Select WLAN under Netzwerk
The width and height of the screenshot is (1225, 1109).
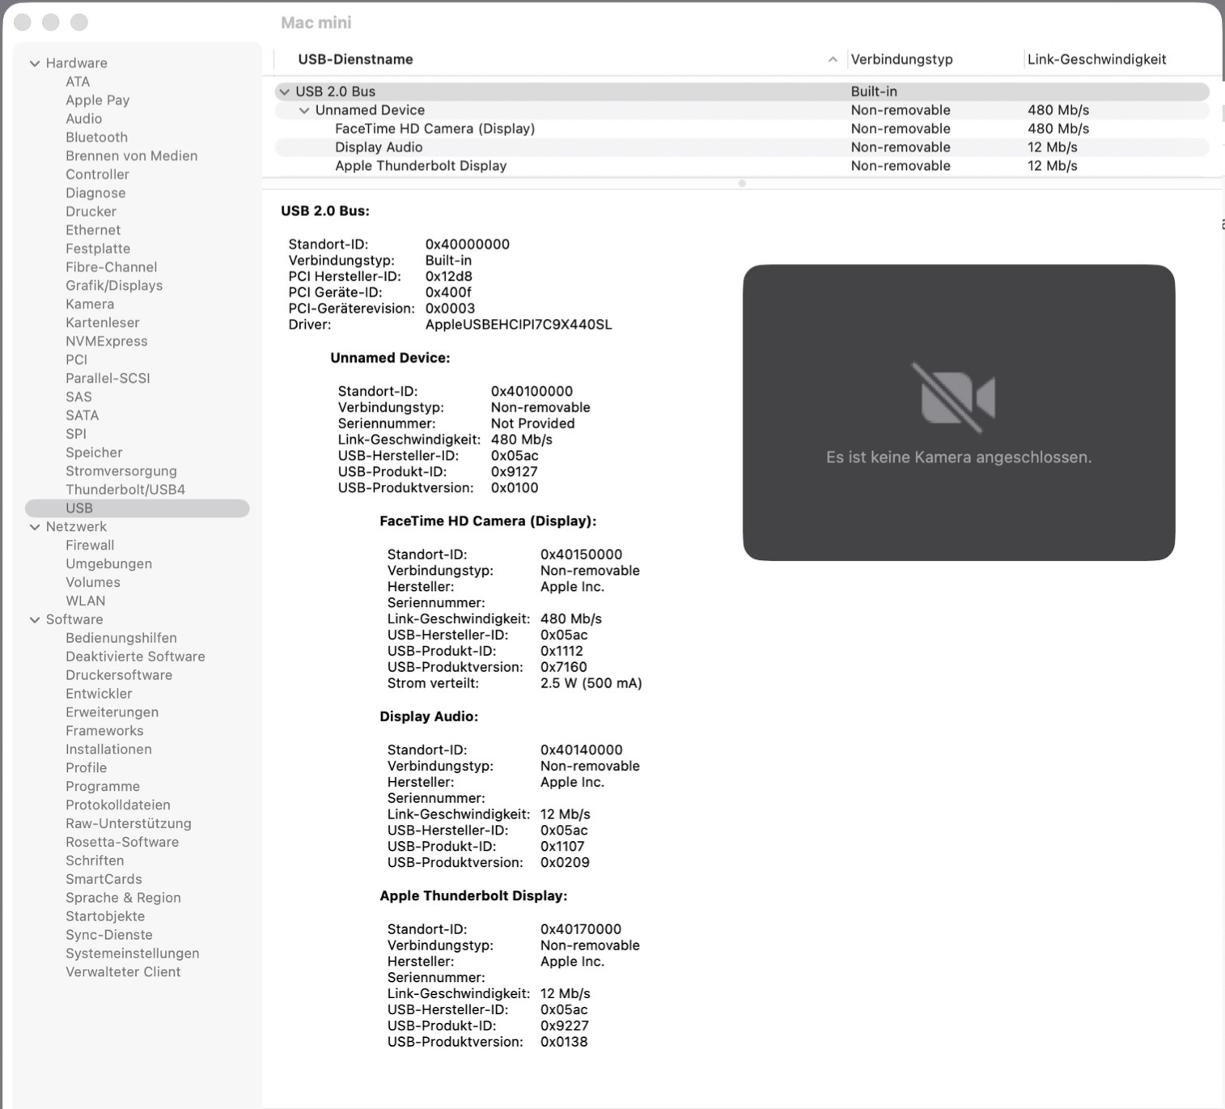pos(85,601)
